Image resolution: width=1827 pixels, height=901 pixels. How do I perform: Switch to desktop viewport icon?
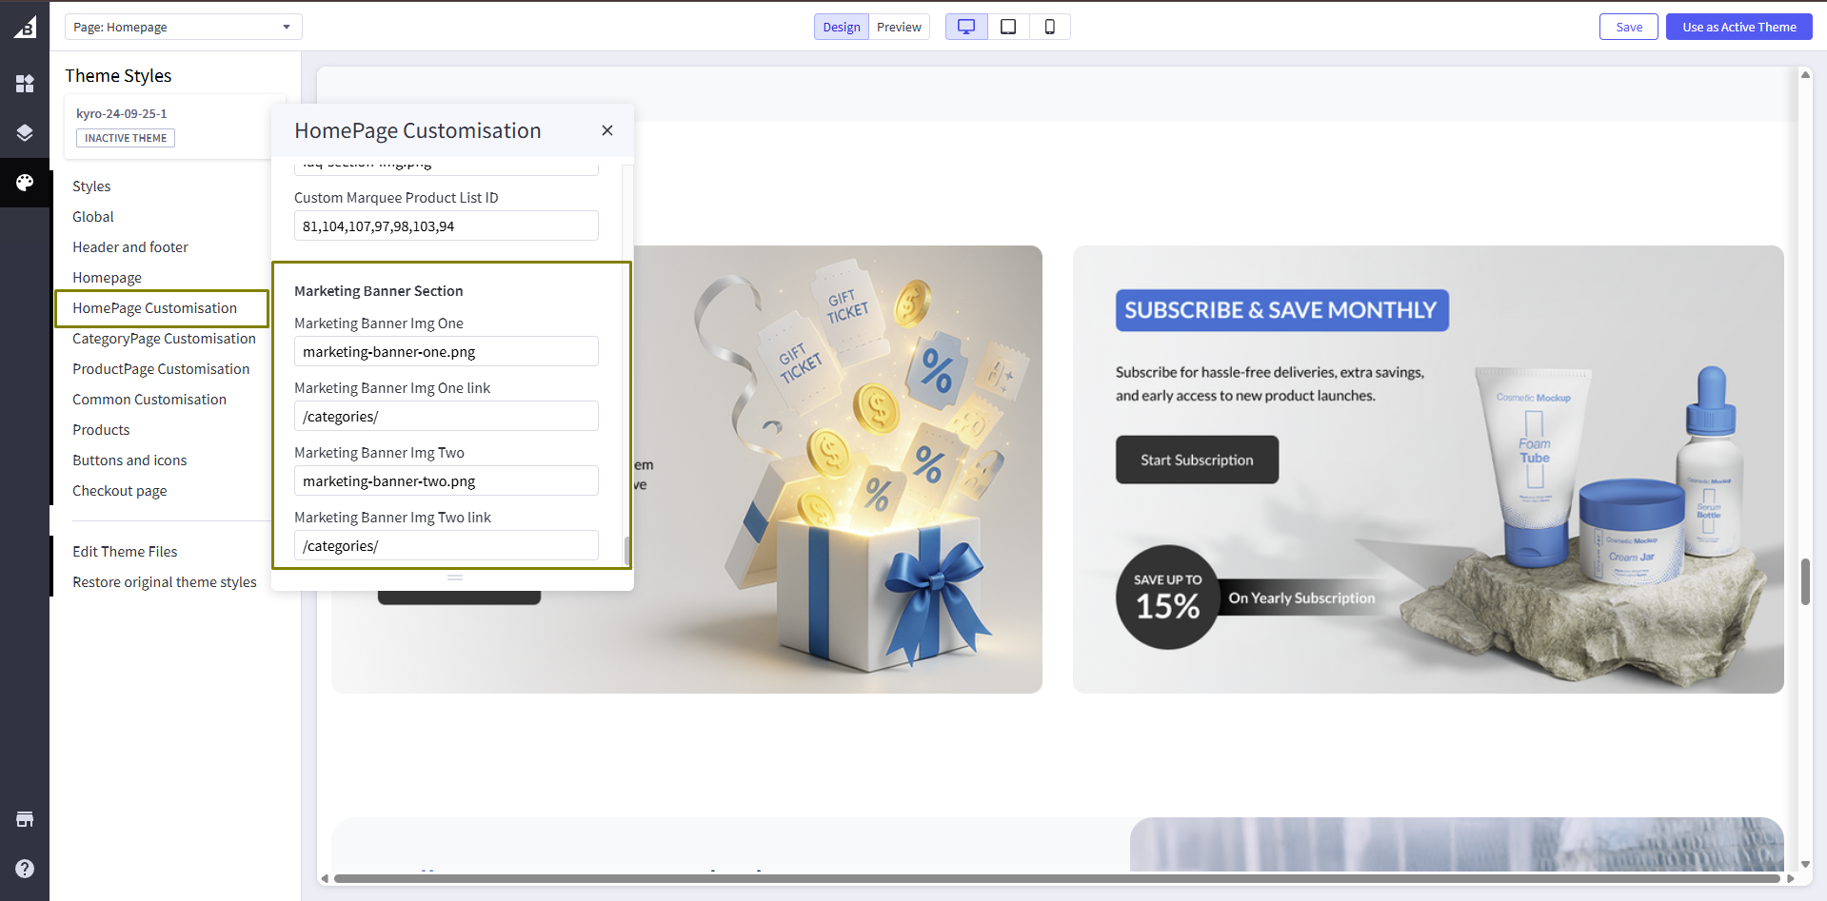[x=966, y=27]
